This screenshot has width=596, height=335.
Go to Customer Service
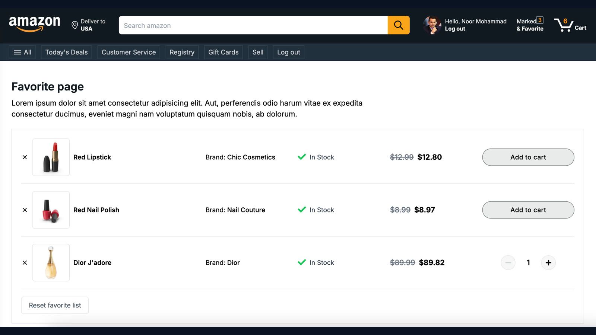(129, 52)
